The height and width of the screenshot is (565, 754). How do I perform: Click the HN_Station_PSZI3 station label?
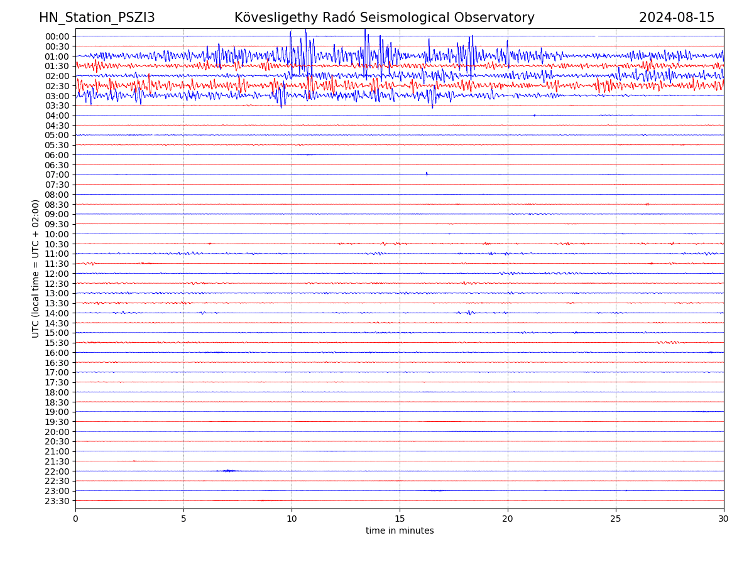(x=97, y=18)
